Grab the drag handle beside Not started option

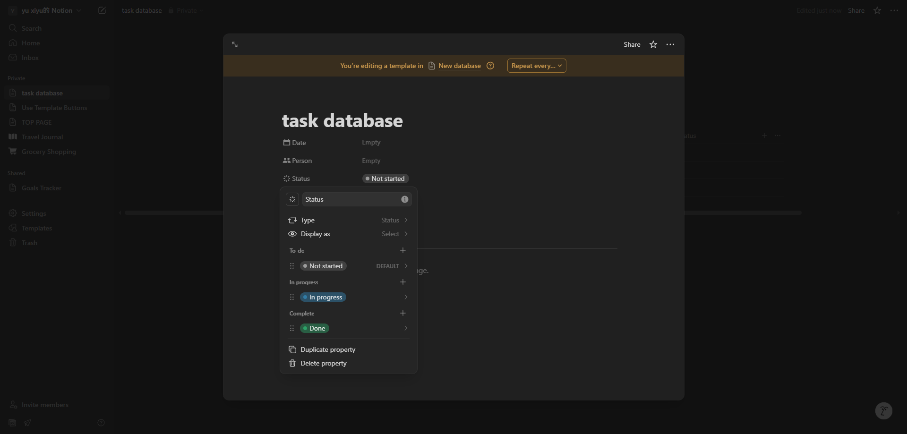point(292,266)
